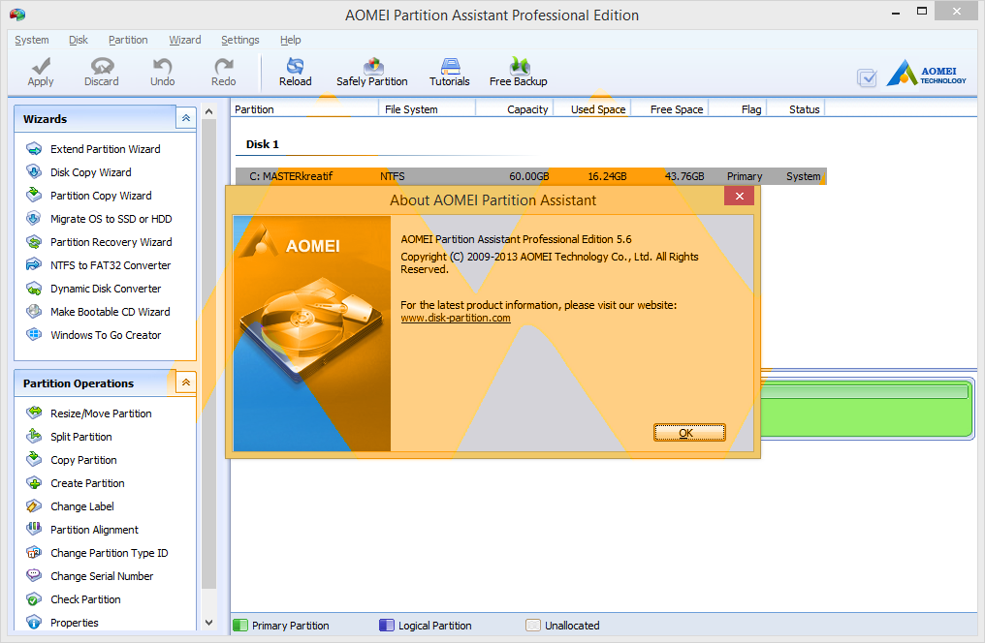
Task: Sort by Flag column header
Action: 738,109
